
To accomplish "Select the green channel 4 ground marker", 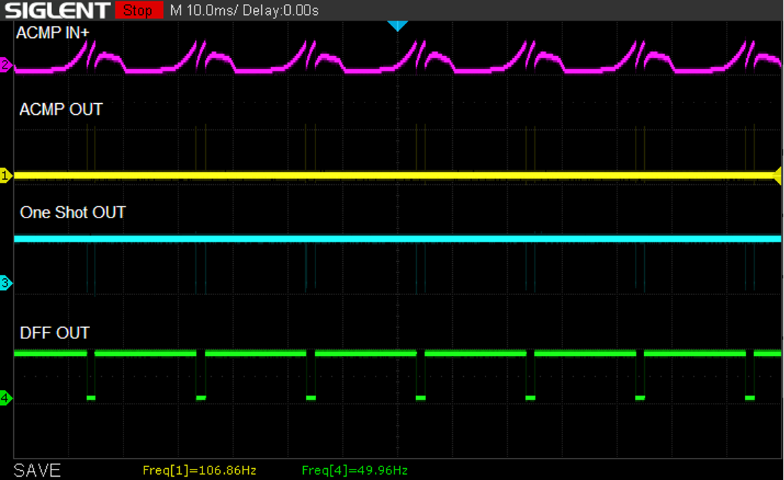I will point(6,398).
